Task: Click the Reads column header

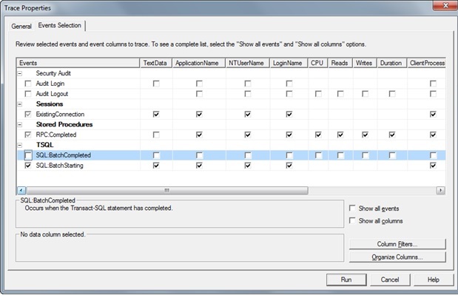Action: tap(340, 63)
